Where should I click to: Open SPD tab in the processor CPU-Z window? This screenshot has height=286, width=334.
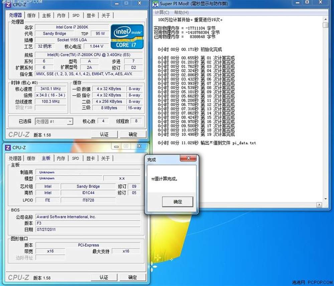(x=76, y=15)
